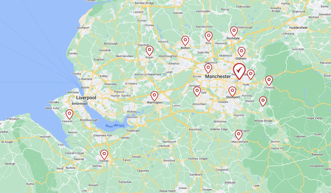
Task: Select the Chester map pin
Action: coord(104,155)
